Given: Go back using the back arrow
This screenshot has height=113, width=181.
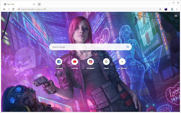Looking at the screenshot, I should [4, 9].
